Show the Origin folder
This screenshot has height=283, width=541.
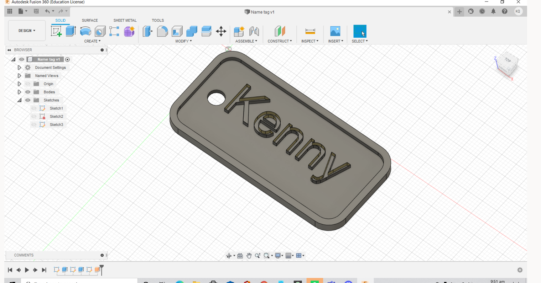[x=28, y=84]
